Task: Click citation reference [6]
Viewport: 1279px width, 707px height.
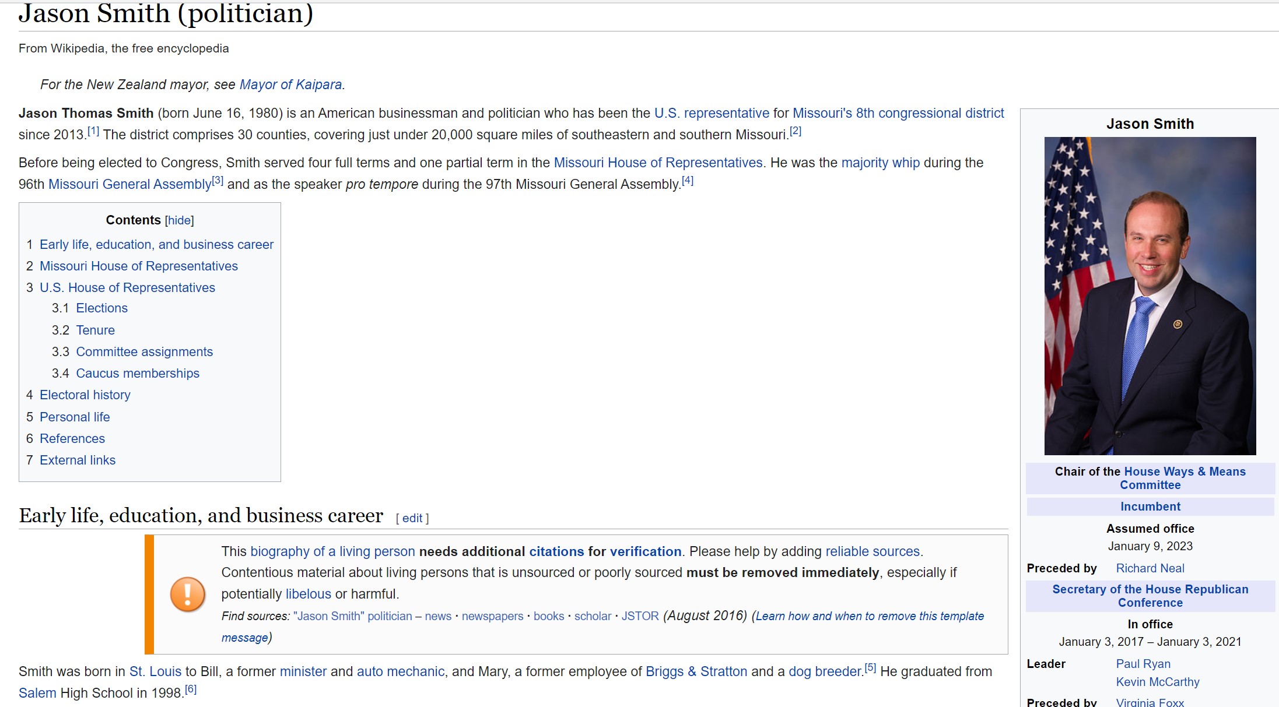Action: 191,689
